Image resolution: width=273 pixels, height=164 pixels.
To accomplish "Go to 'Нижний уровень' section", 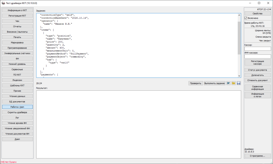I will pyautogui.click(x=17, y=64).
